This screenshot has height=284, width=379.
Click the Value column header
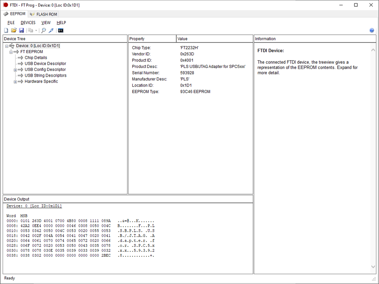click(215, 39)
